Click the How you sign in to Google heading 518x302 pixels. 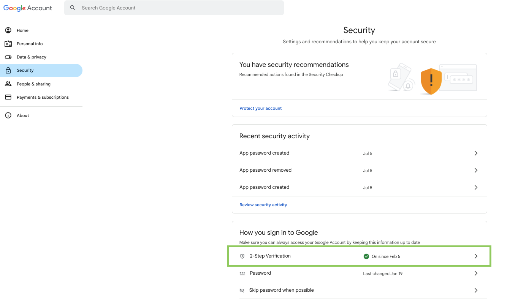tap(279, 232)
